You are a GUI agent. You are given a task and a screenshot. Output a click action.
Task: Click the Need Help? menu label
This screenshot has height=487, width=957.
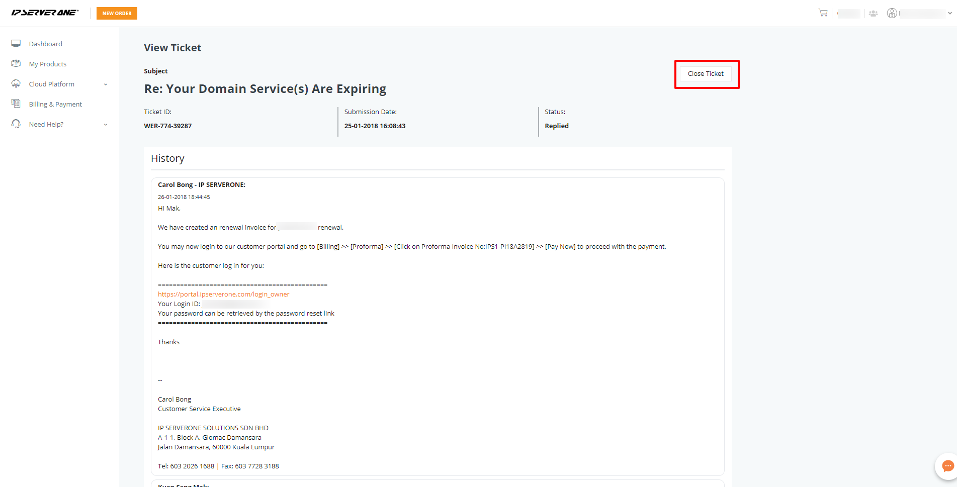[46, 124]
